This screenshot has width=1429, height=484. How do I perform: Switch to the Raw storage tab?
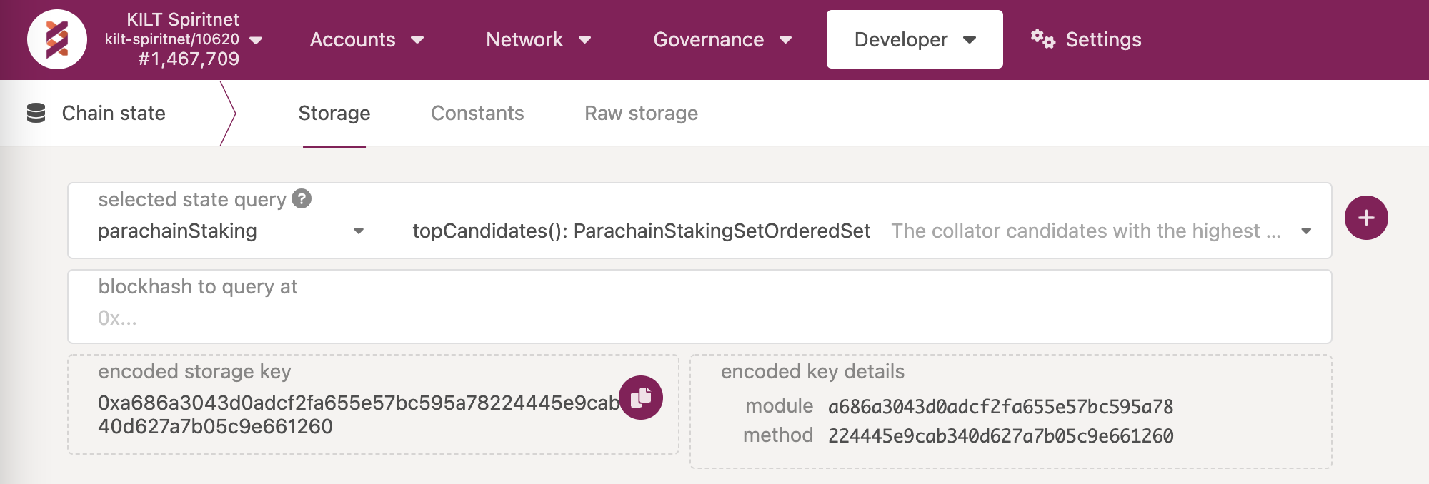coord(641,113)
